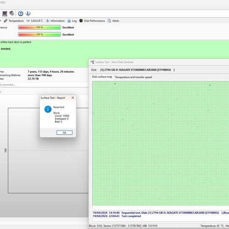
Task: Open the Disk Performance tab
Action: coord(92,21)
